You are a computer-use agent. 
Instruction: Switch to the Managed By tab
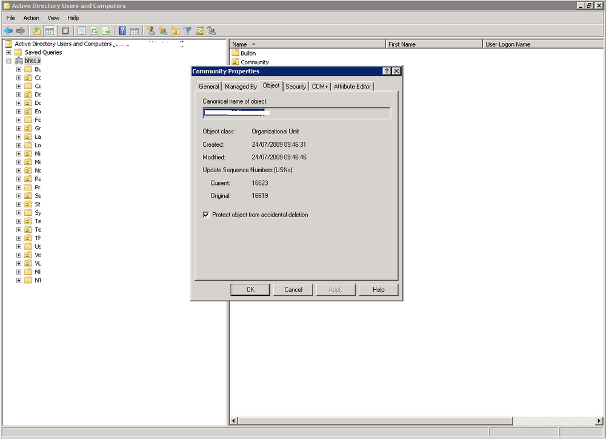(241, 86)
